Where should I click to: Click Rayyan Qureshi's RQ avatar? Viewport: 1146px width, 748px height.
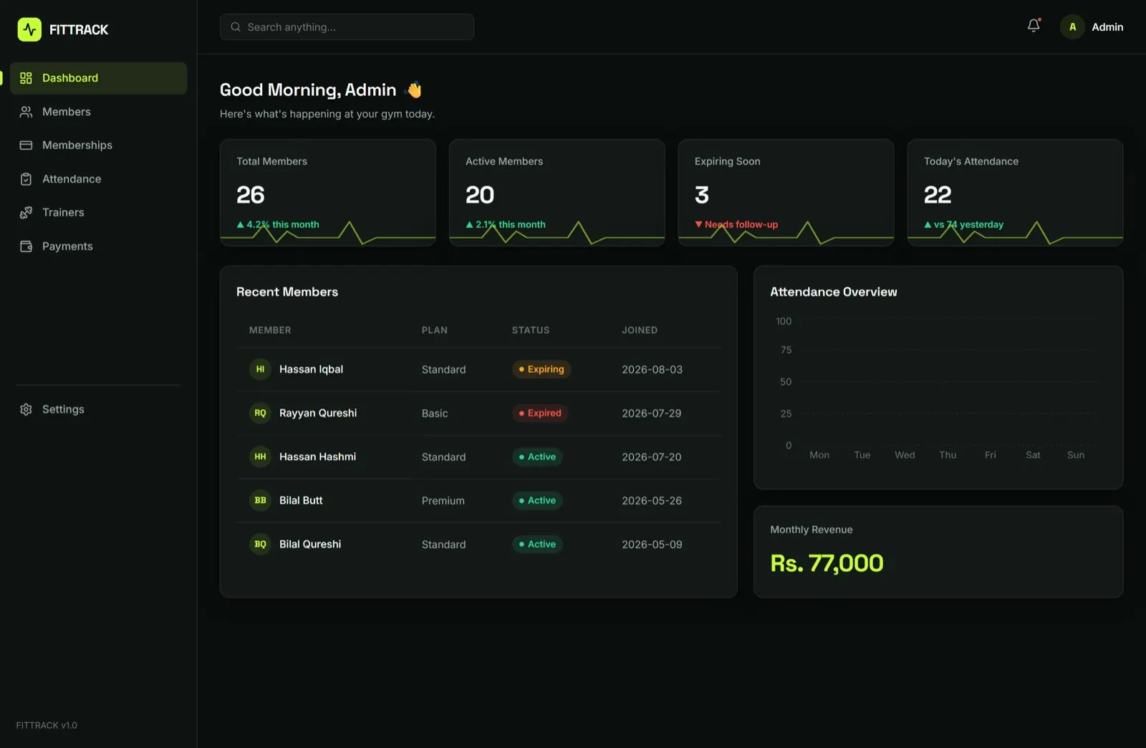tap(260, 413)
